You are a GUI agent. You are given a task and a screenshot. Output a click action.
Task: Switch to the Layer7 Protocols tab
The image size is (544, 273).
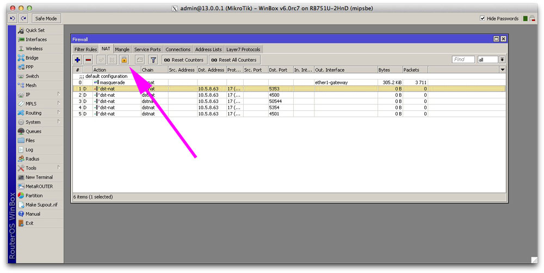[x=243, y=49]
